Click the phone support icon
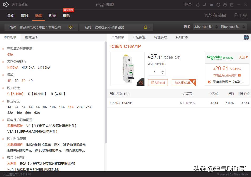Viewport: 251px width, 177px height. coord(205,5)
